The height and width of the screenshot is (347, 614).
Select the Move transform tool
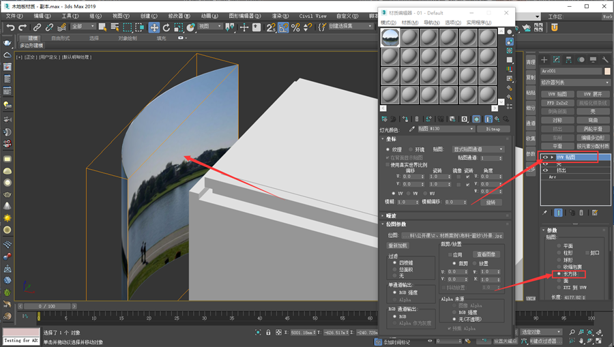click(154, 27)
